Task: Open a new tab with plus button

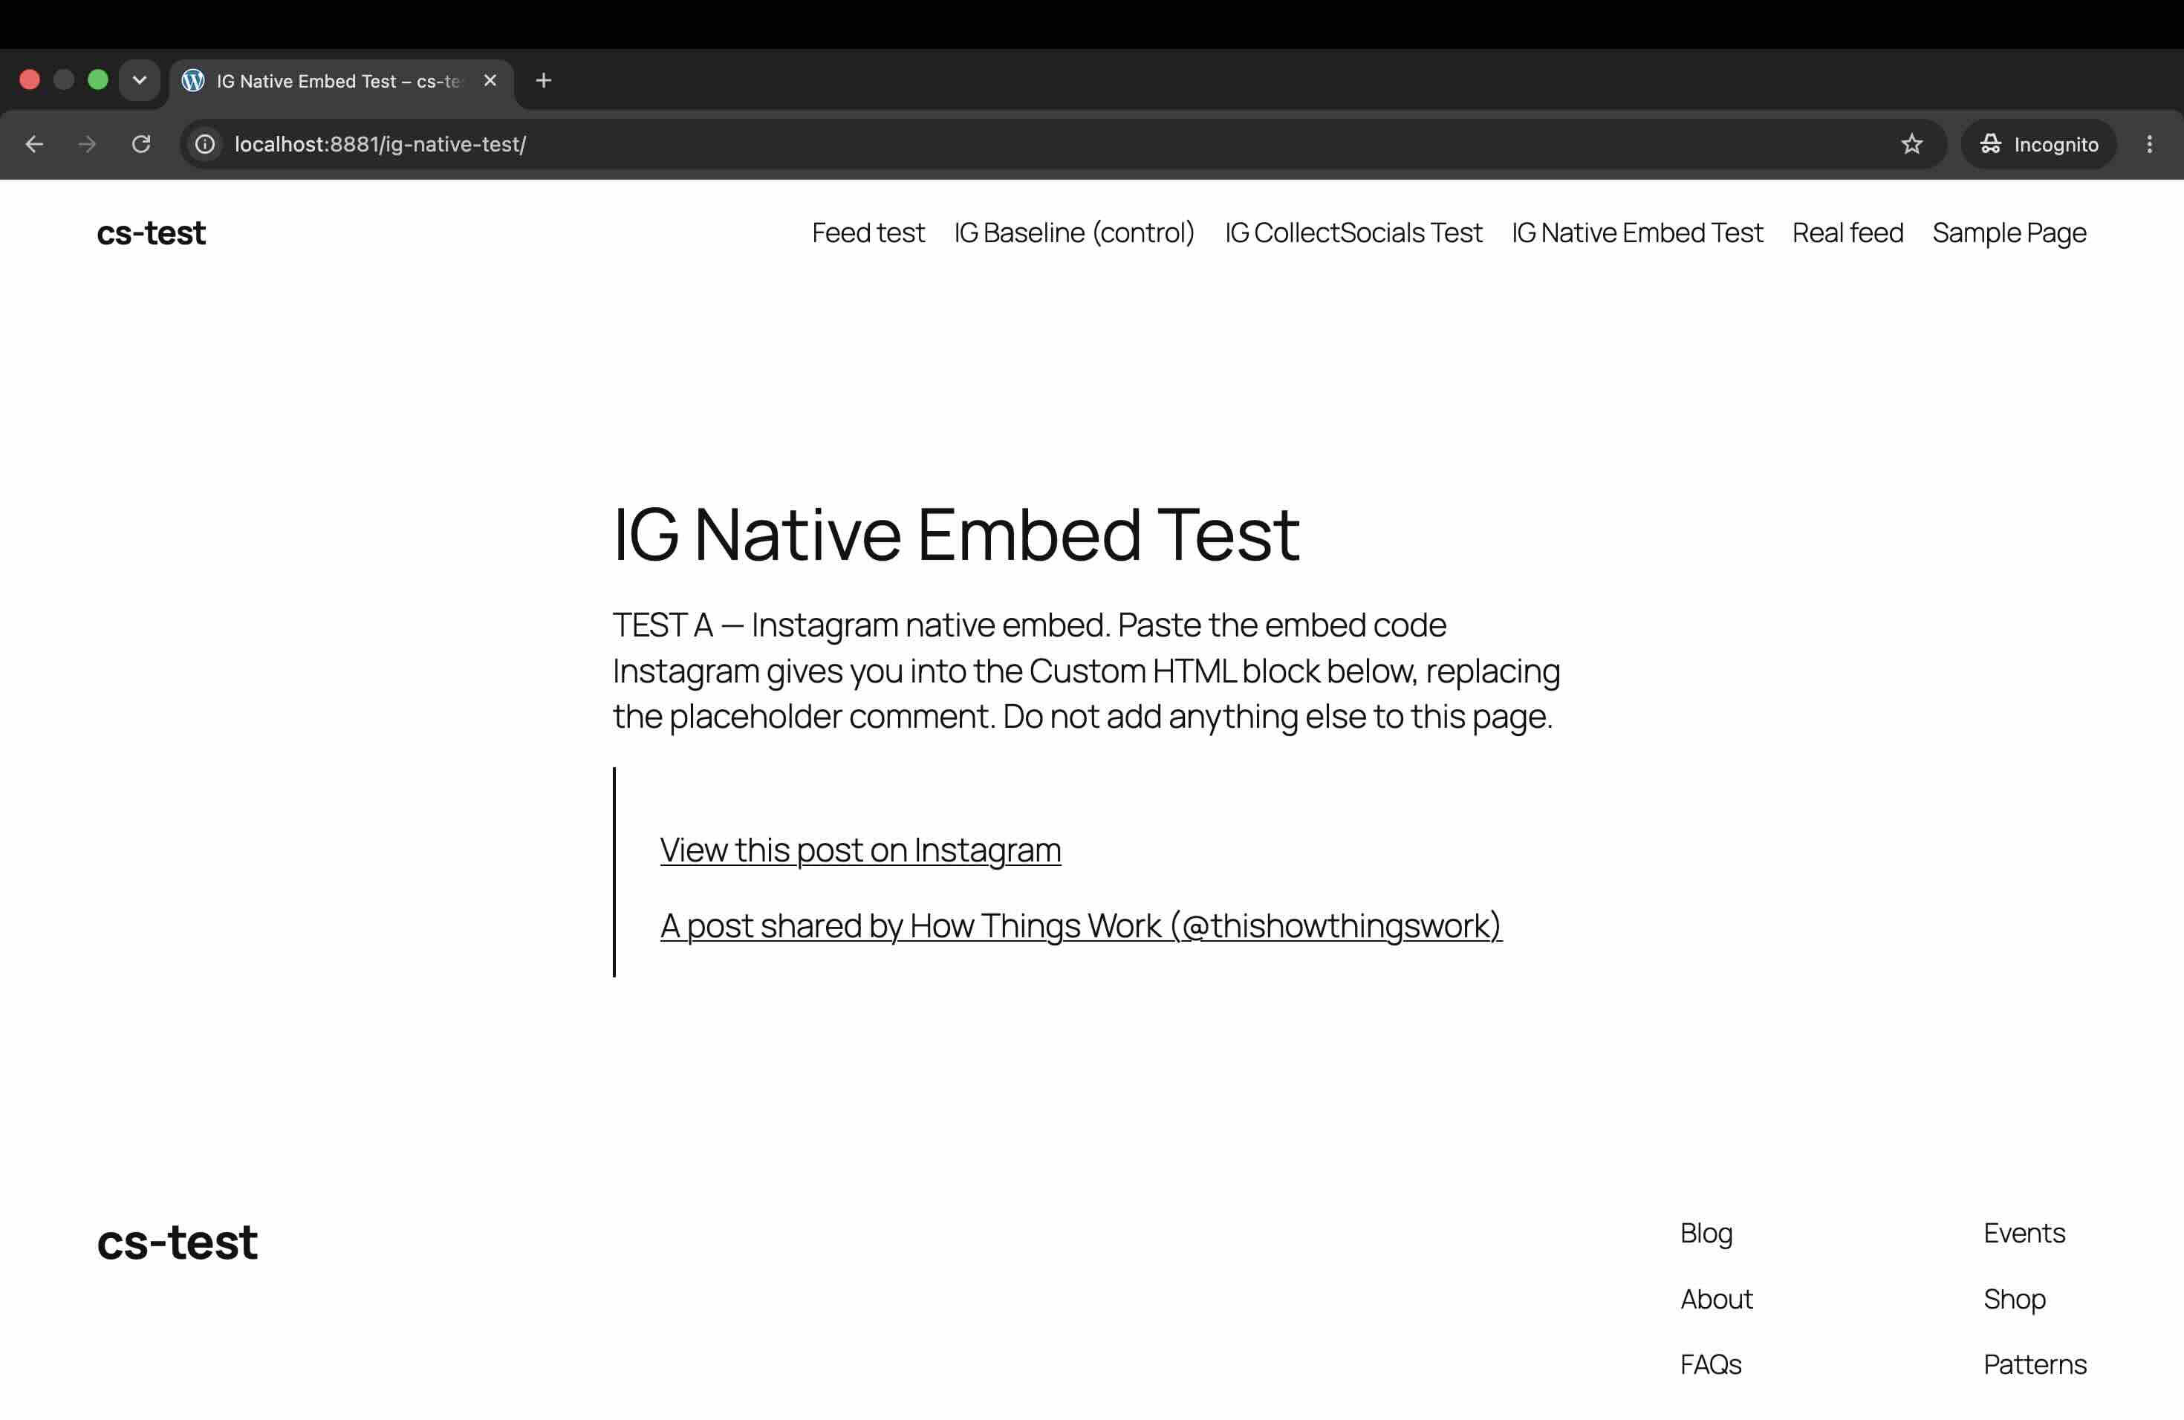Action: pos(543,81)
